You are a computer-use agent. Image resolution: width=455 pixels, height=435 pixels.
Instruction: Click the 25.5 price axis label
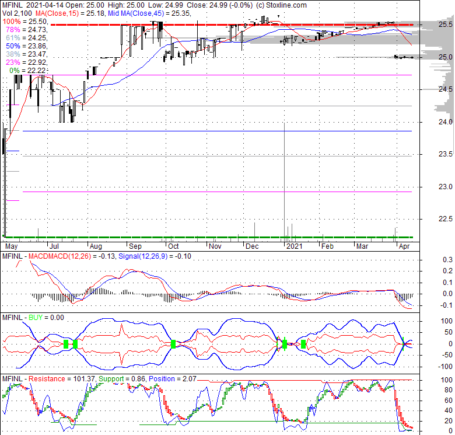pyautogui.click(x=446, y=25)
